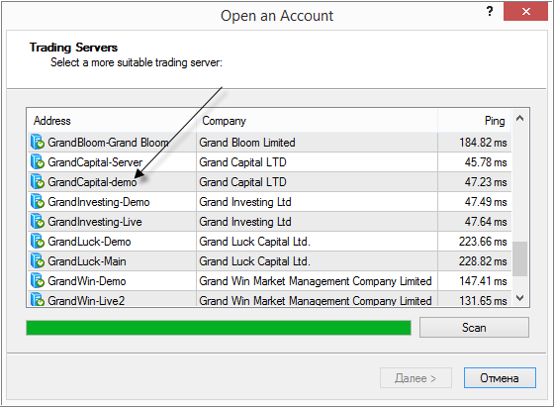Screen dimensions: 554x407
Task: Click the GrandInvesting-Live server icon
Action: tap(38, 222)
